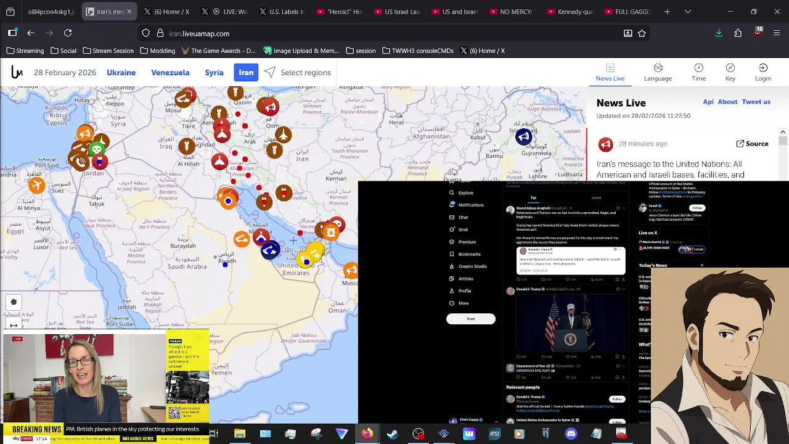Open the map Key legend
Image resolution: width=789 pixels, height=444 pixels.
[x=730, y=72]
